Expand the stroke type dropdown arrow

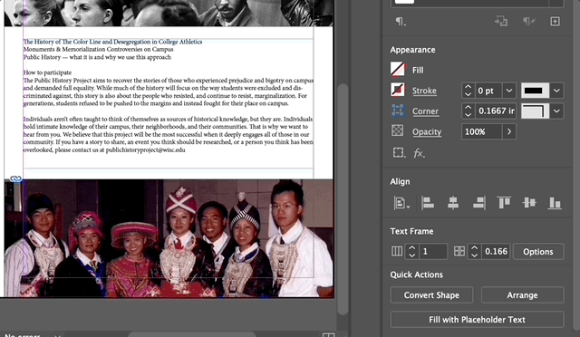[556, 91]
